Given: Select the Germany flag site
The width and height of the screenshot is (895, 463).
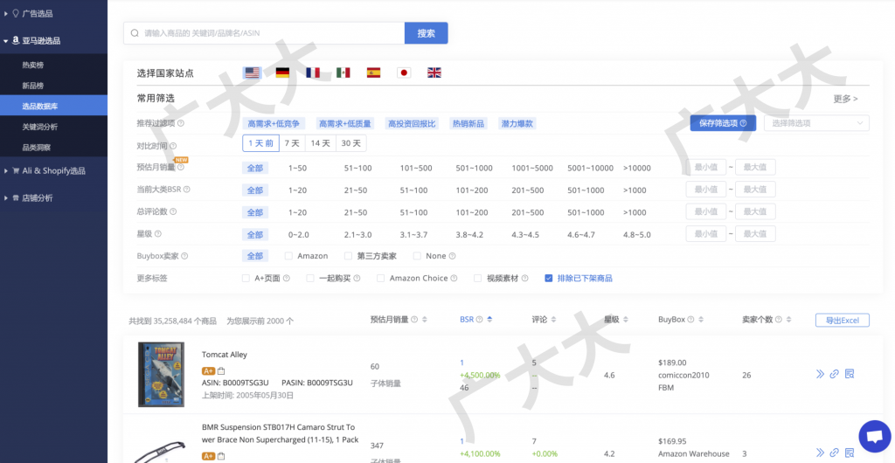Looking at the screenshot, I should [x=282, y=73].
